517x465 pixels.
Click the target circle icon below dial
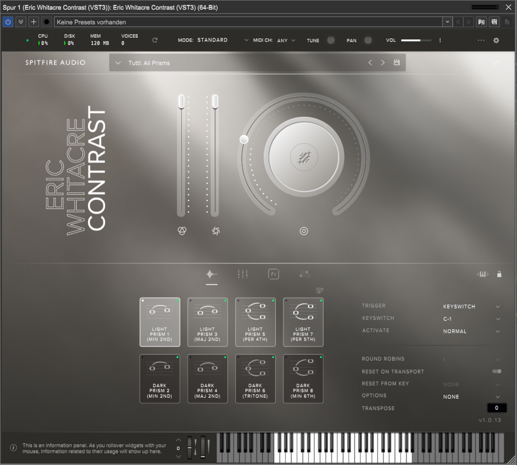click(304, 231)
